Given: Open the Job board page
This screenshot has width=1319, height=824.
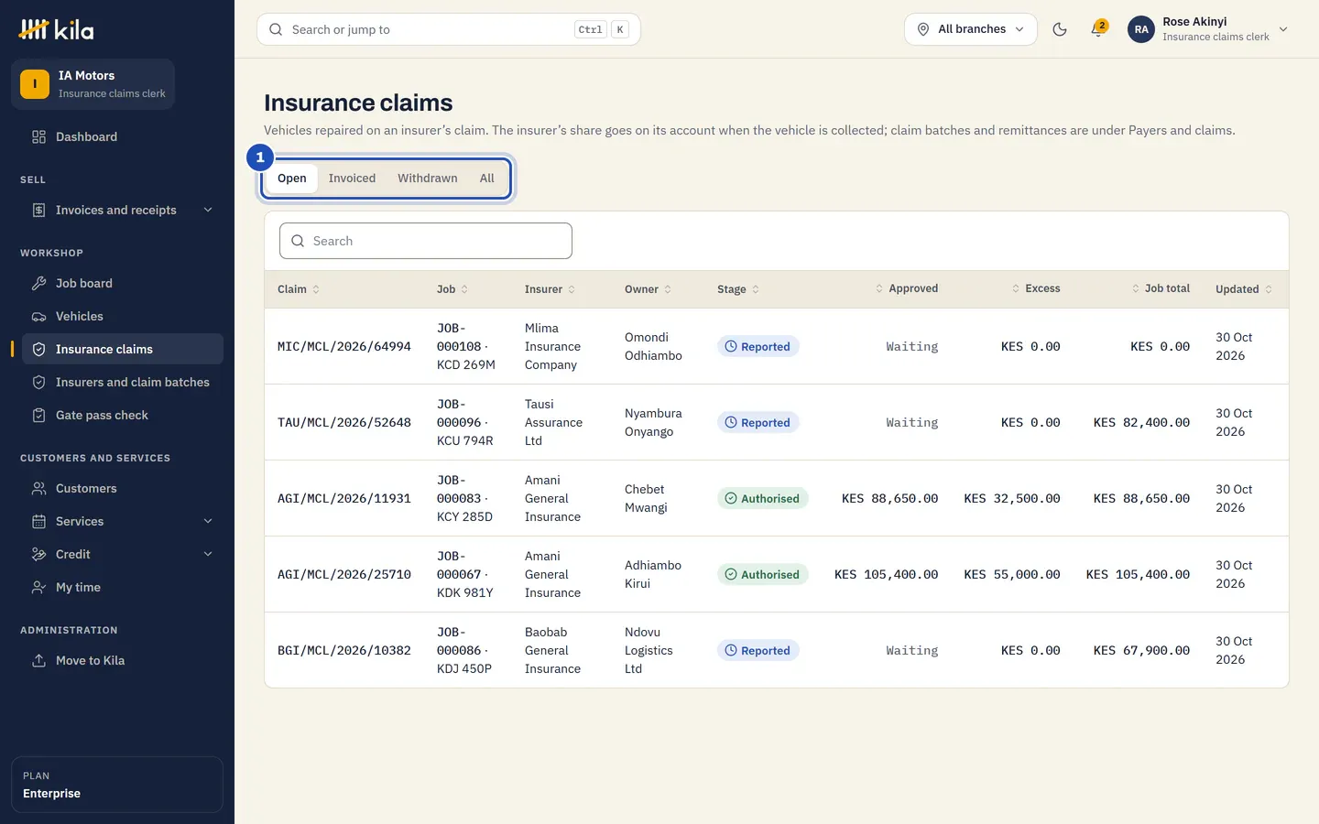Looking at the screenshot, I should pos(117,284).
